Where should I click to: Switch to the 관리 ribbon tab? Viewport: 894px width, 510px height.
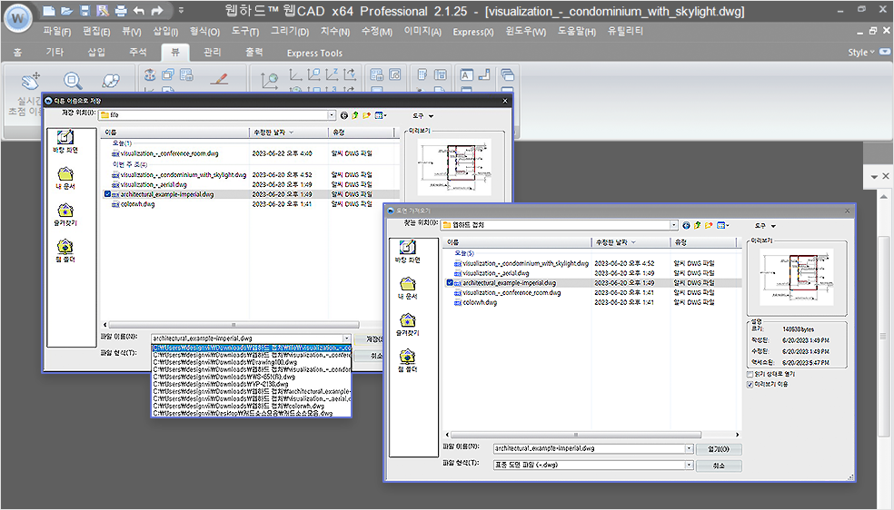(x=212, y=53)
